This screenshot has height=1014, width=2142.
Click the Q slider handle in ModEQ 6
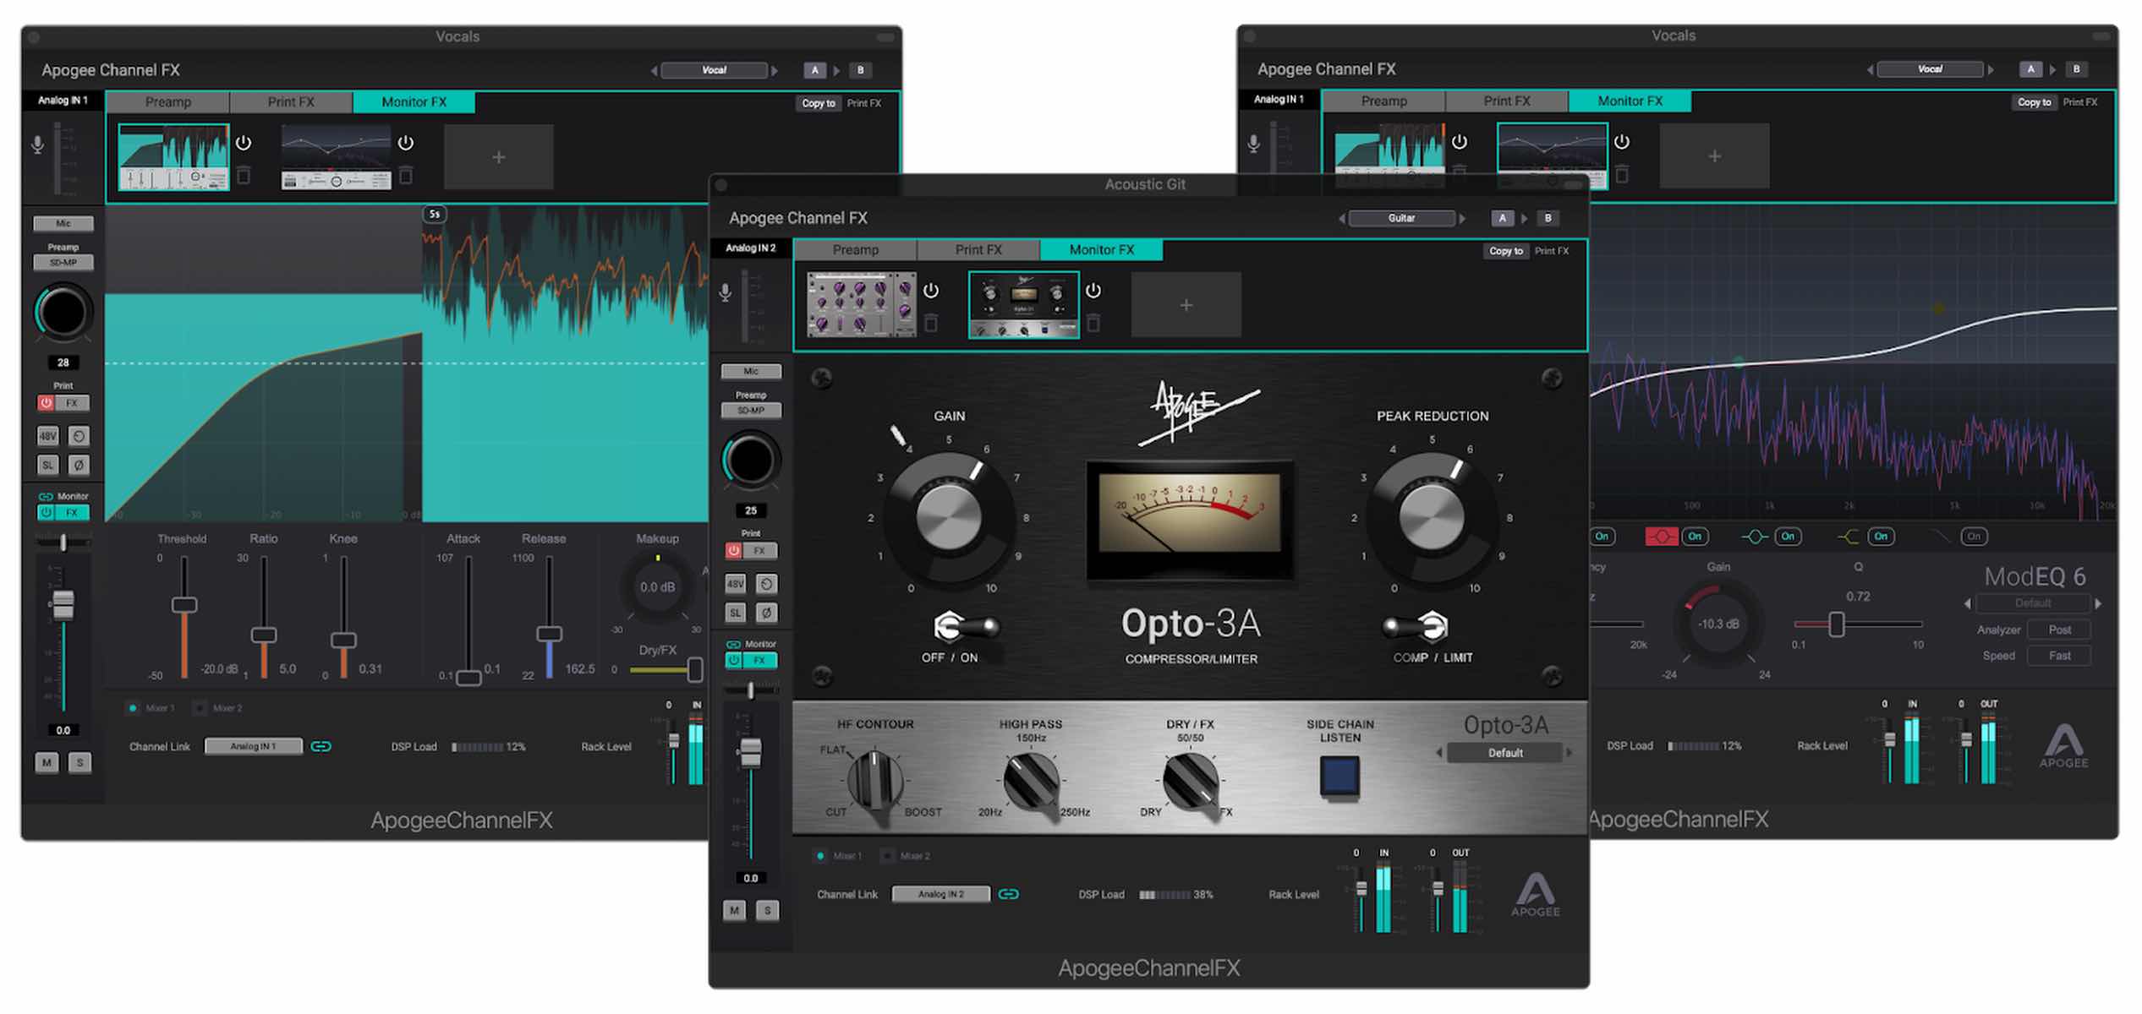[1837, 624]
